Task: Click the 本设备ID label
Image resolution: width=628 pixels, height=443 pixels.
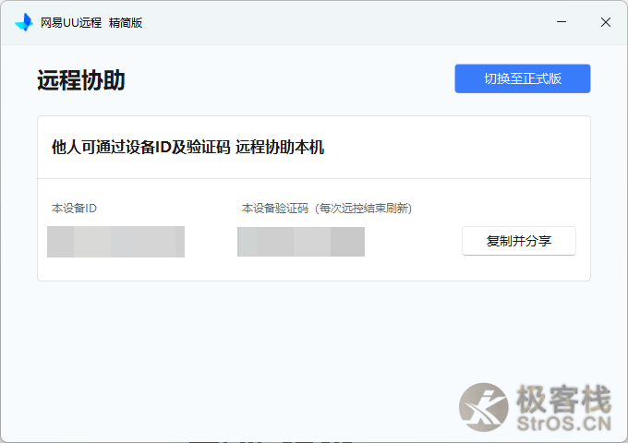Action: coord(74,208)
